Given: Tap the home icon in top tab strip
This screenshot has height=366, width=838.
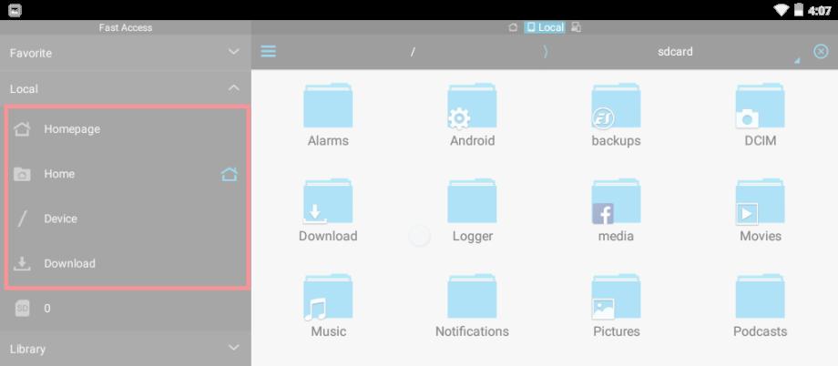Looking at the screenshot, I should click(513, 27).
